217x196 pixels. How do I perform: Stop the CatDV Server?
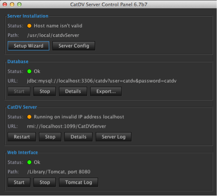tap(50, 137)
